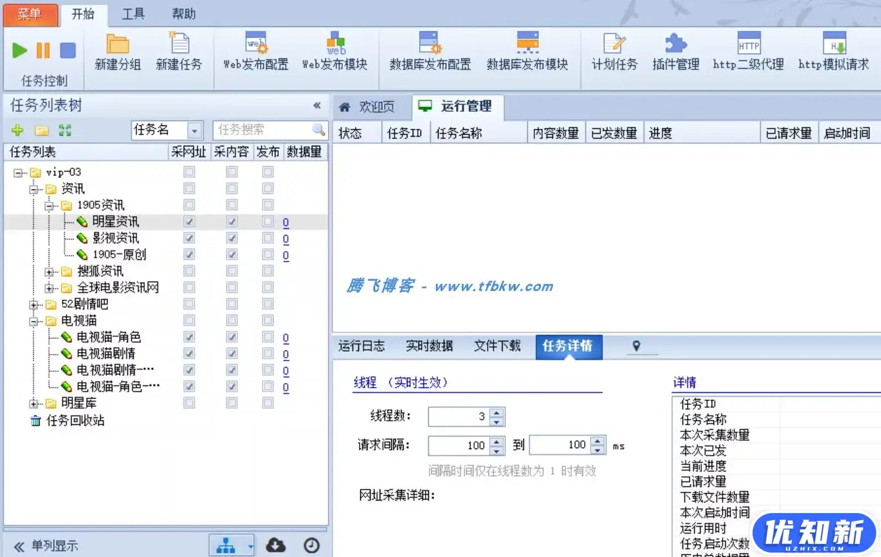Toggle 采网址 checkbox for 52剧情吧
881x557 pixels.
tap(189, 304)
